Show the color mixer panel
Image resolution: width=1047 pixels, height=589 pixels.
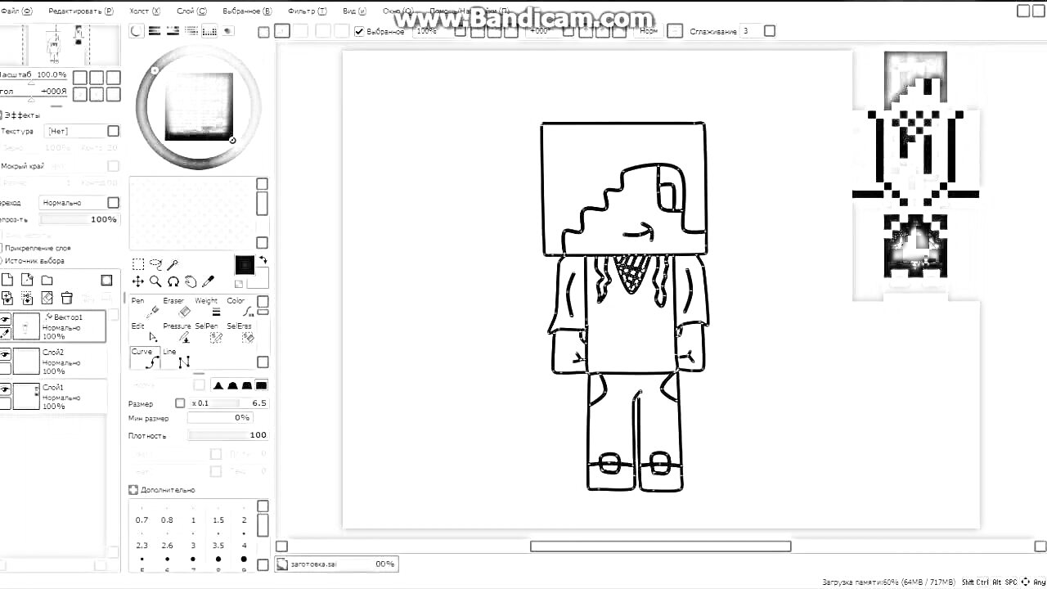[191, 31]
